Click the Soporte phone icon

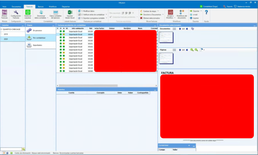click(225, 6)
